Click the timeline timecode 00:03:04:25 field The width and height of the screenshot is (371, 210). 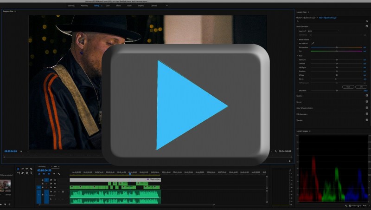[44, 171]
